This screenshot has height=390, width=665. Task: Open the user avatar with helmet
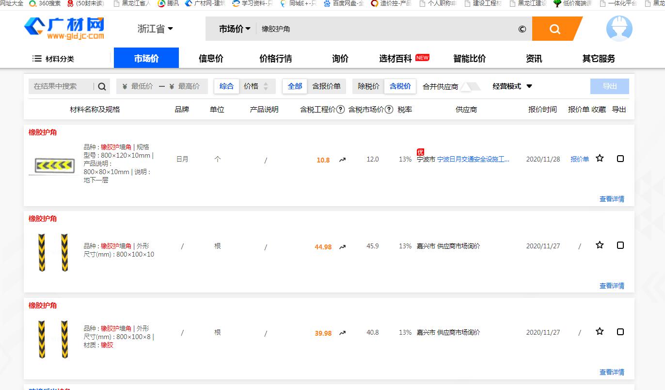pos(619,28)
